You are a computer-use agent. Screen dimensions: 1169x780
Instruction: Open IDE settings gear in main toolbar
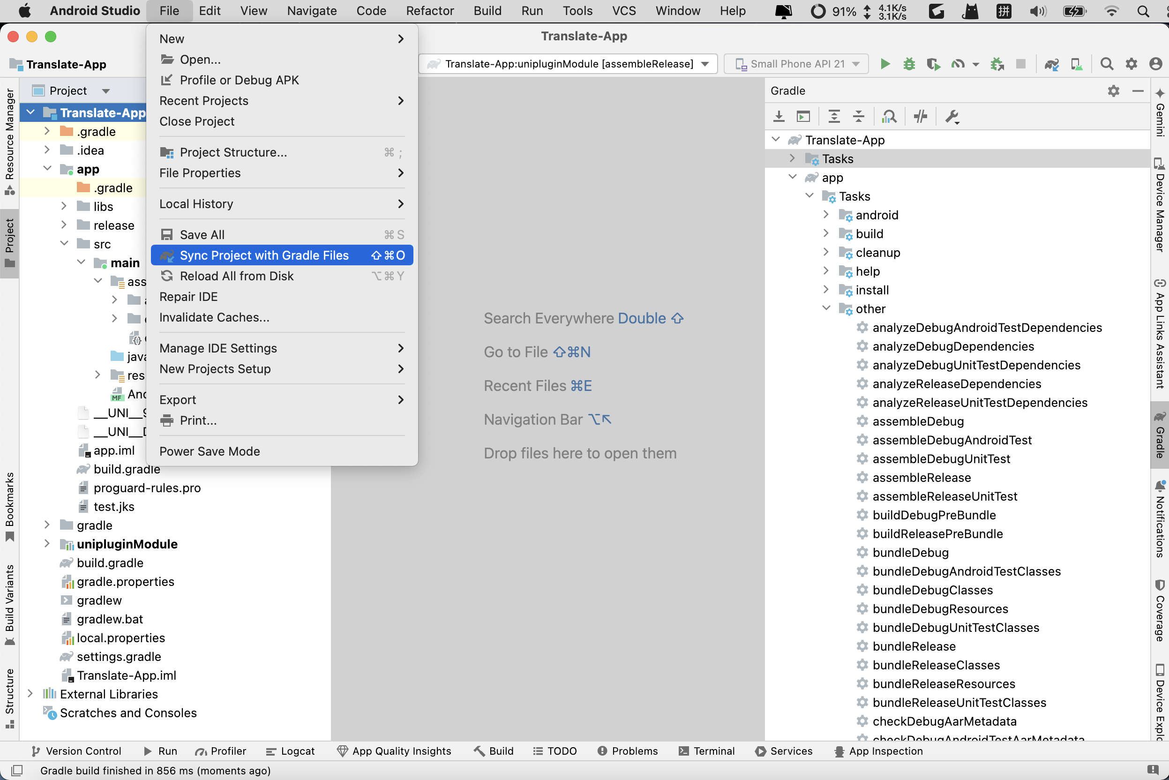1131,64
